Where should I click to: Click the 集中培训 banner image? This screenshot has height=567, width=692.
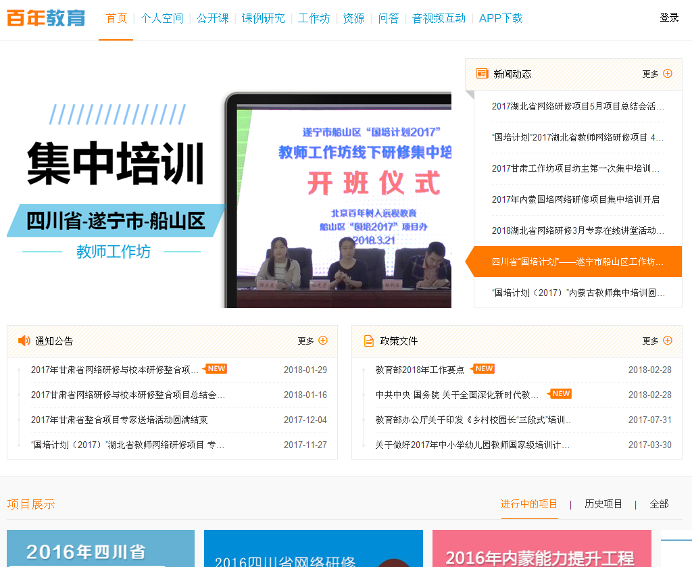(229, 199)
